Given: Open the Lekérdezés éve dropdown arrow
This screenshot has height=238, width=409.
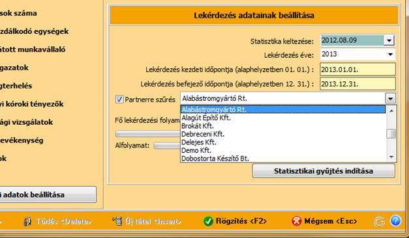Looking at the screenshot, I should coord(390,55).
